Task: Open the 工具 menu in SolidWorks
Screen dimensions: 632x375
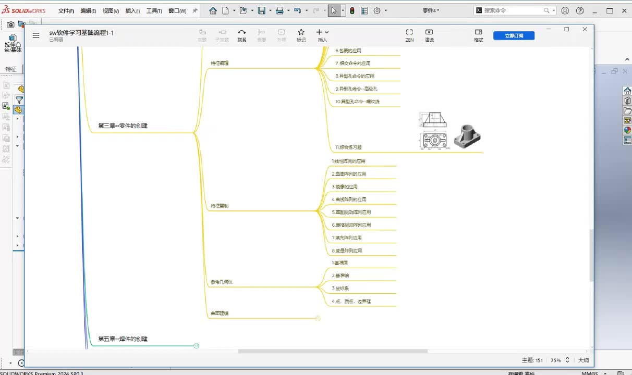Action: pos(154,11)
